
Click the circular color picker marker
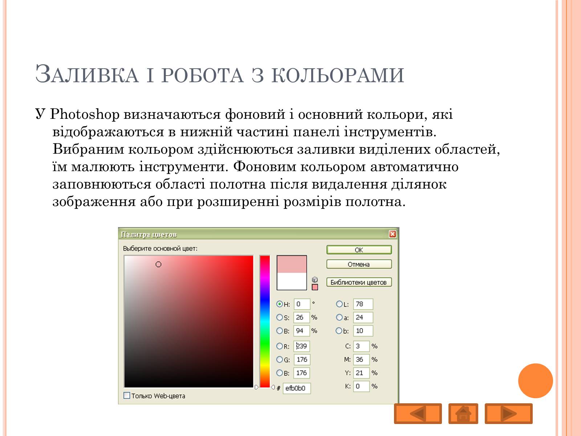tap(158, 265)
